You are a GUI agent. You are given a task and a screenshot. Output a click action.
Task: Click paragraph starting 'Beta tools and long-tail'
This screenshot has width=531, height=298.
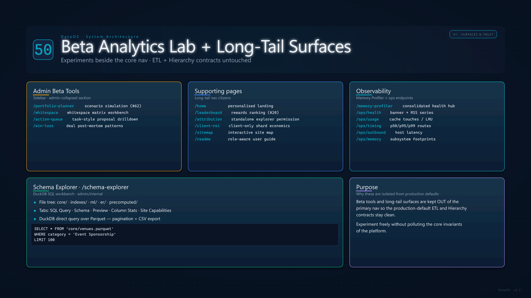(412, 208)
